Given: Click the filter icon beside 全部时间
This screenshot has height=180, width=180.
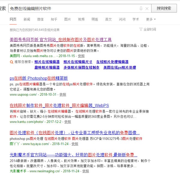Looking at the screenshot, I should [x=141, y=29].
